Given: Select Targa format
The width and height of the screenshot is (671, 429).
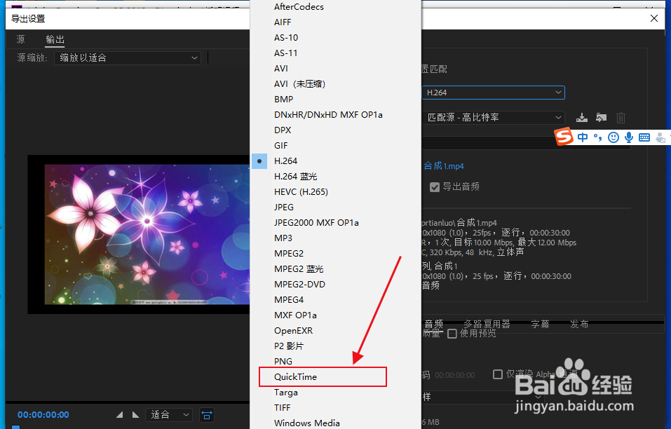Looking at the screenshot, I should (x=286, y=393).
